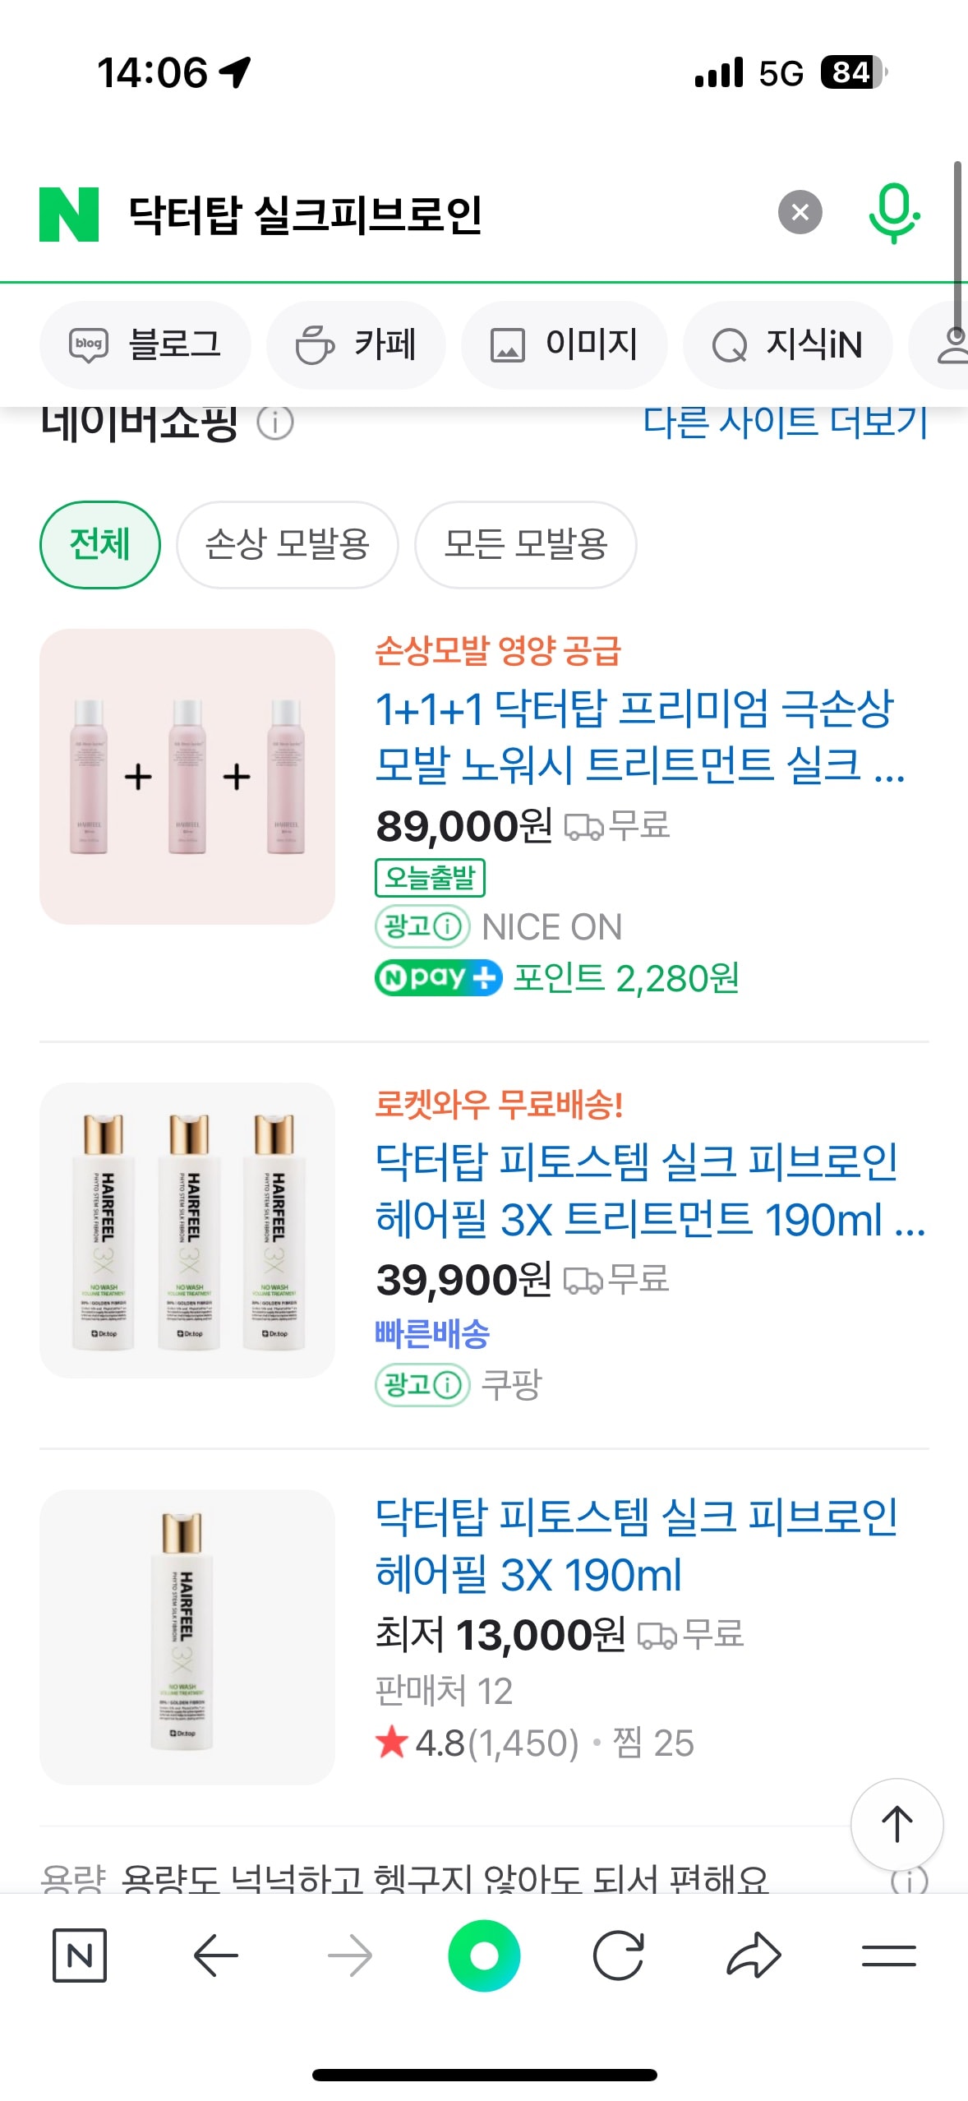Tap the 네이버쇼핑 info icon
Image resolution: width=968 pixels, height=2101 pixels.
tap(275, 423)
